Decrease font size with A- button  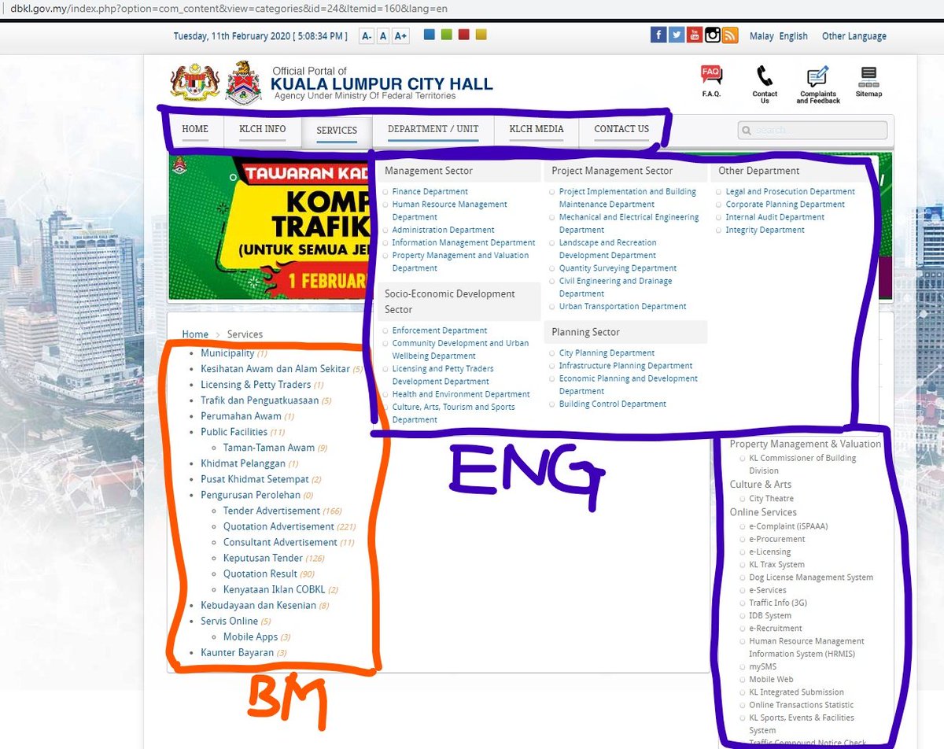(367, 36)
